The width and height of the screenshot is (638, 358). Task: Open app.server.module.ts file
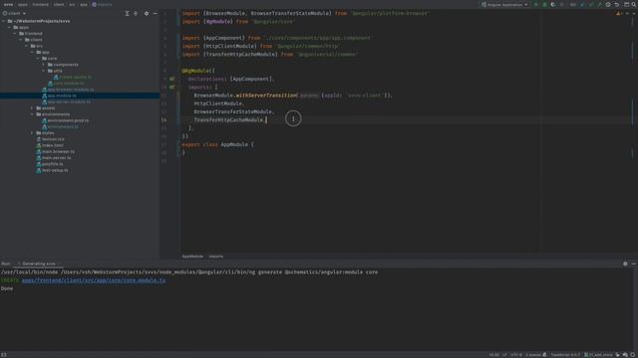(x=67, y=101)
